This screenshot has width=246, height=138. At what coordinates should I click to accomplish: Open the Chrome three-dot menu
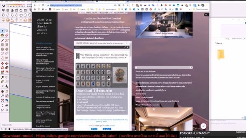tap(207, 5)
